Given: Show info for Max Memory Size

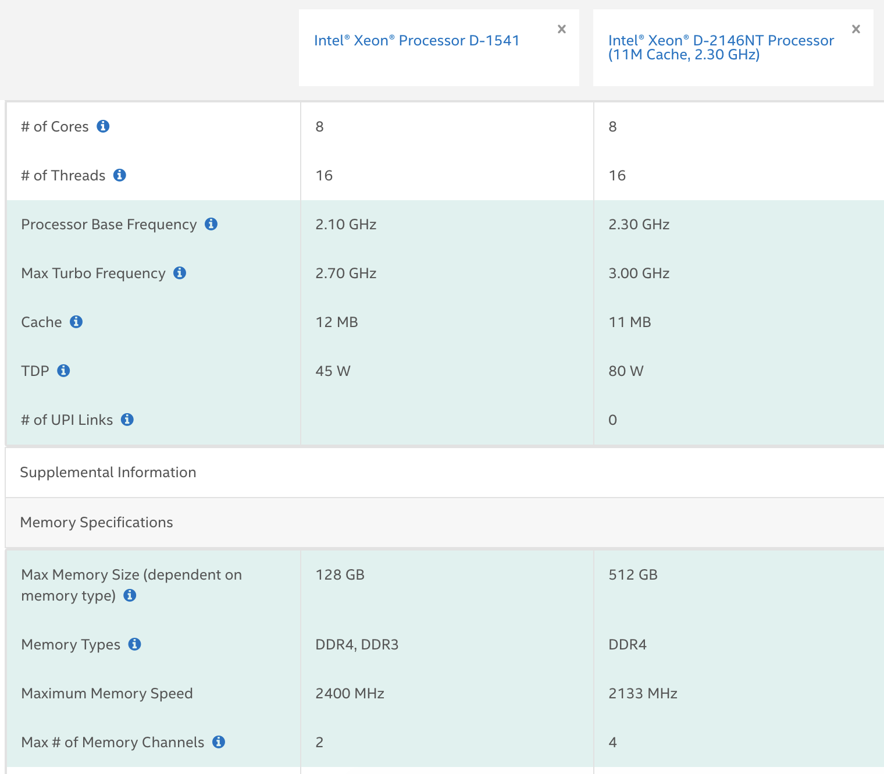Looking at the screenshot, I should point(130,595).
